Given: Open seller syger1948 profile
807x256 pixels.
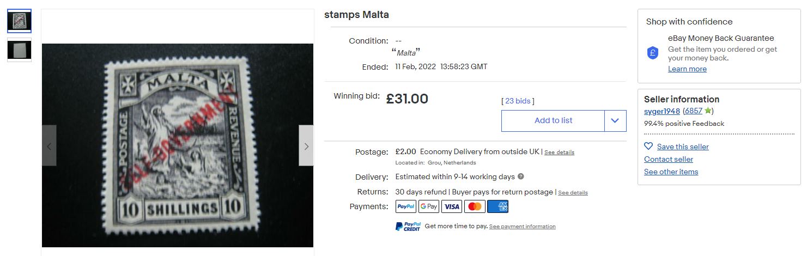Looking at the screenshot, I should coord(662,111).
